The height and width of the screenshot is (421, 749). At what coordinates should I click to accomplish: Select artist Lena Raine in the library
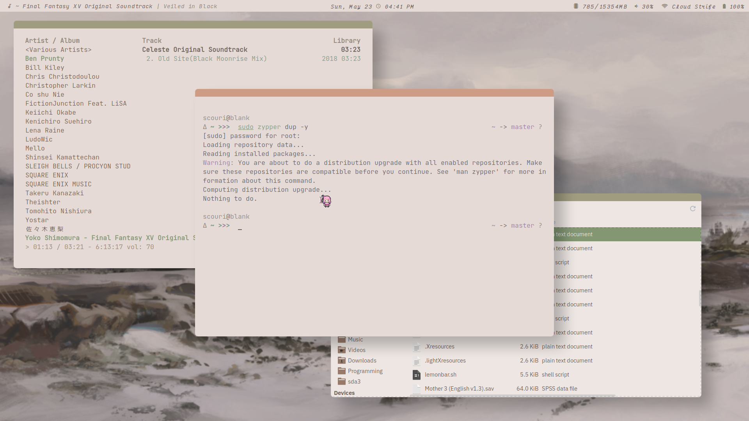coord(45,130)
